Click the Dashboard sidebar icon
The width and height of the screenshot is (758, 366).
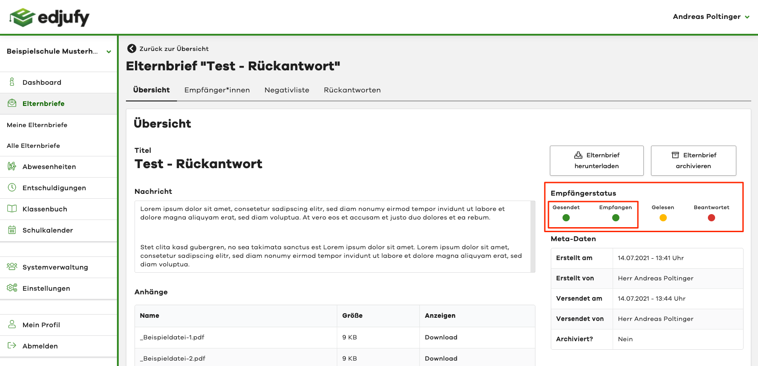(x=12, y=82)
